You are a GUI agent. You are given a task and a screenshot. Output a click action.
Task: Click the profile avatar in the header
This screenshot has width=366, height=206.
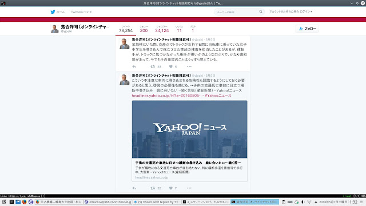55,29
